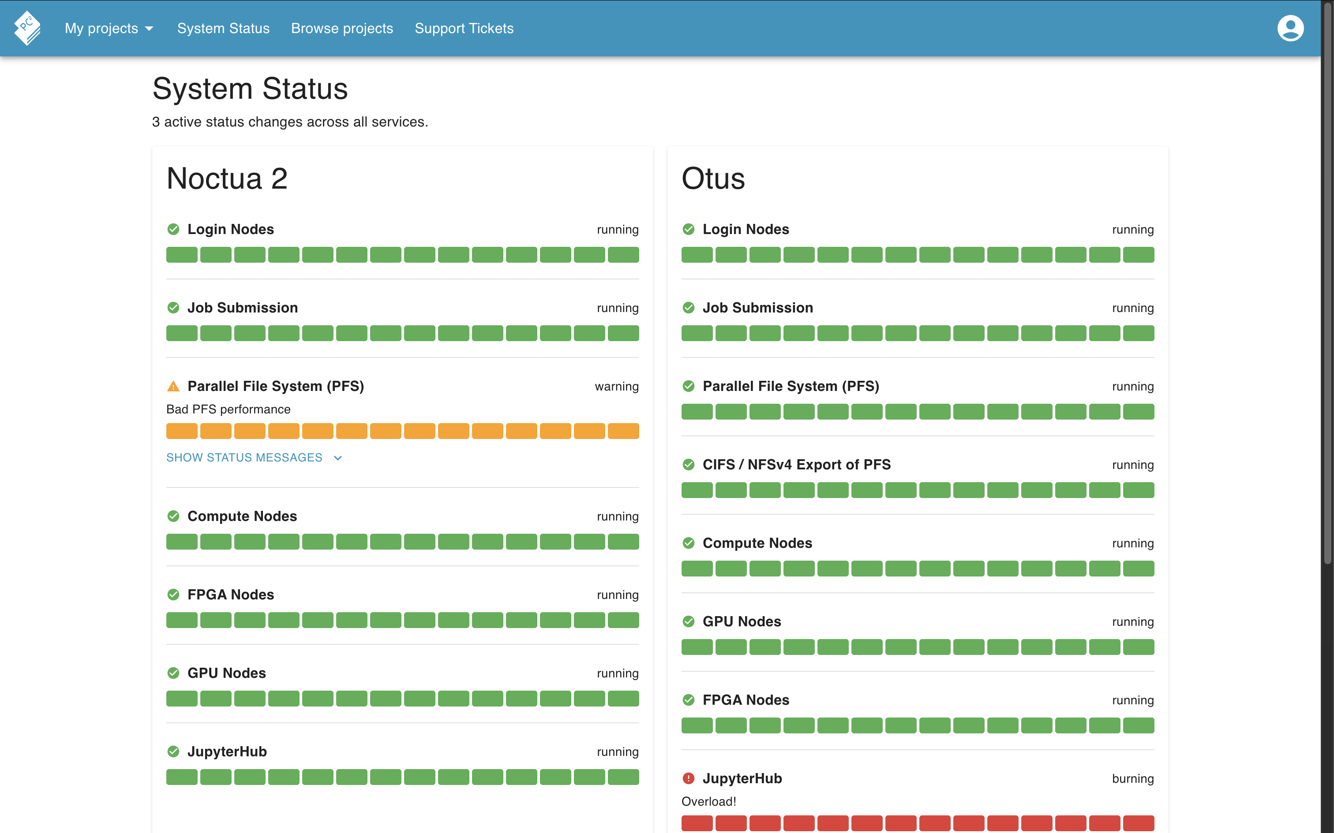
Task: Open Browse projects page
Action: point(342,28)
